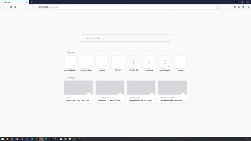Open the Chess.com highlight card
251x141 pixels.
tap(78, 92)
